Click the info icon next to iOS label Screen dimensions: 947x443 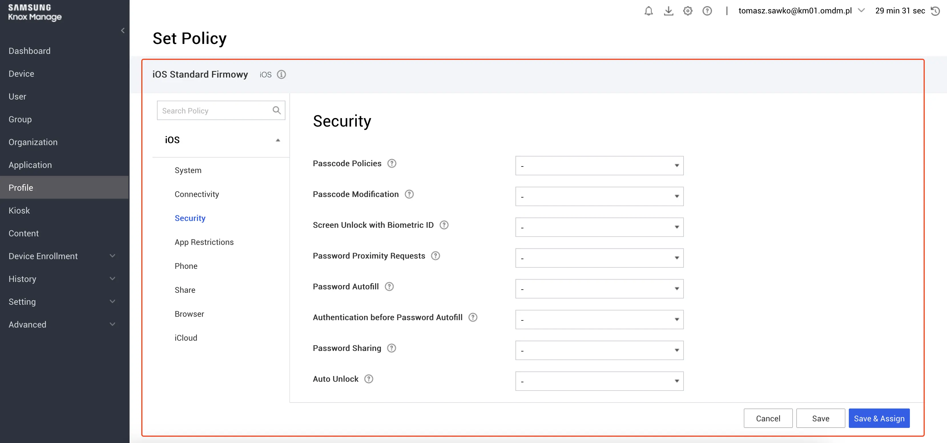click(281, 75)
